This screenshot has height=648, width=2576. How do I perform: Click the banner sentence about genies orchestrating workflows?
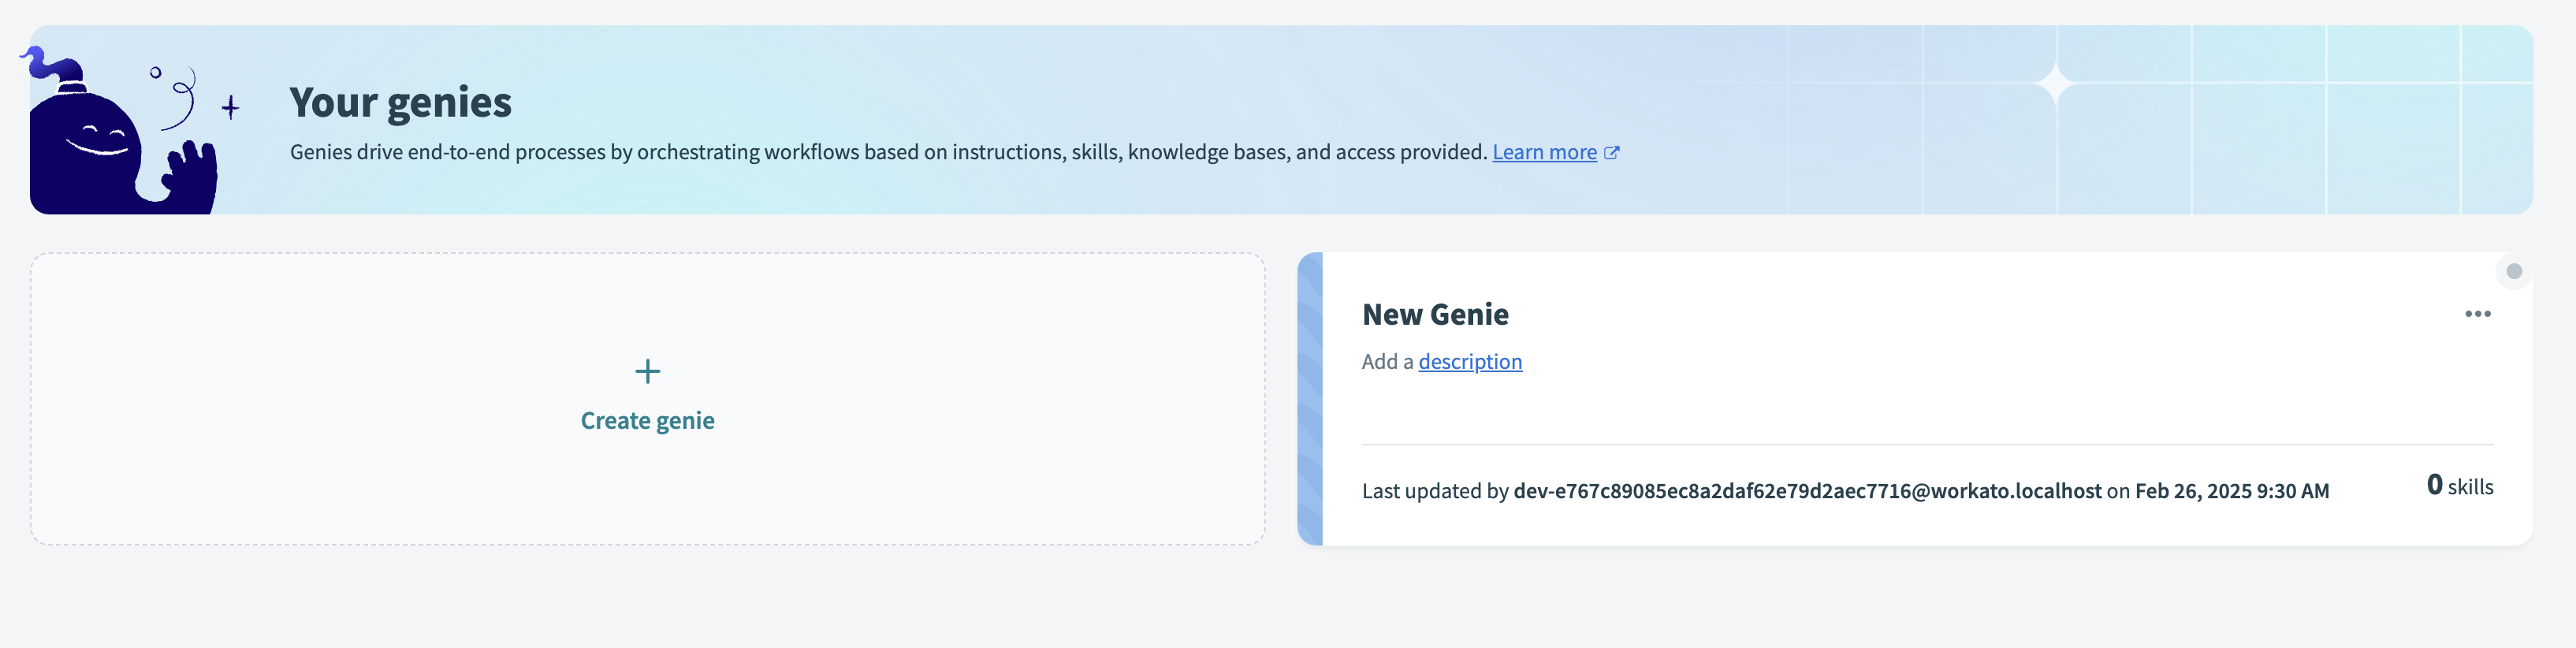click(x=888, y=152)
